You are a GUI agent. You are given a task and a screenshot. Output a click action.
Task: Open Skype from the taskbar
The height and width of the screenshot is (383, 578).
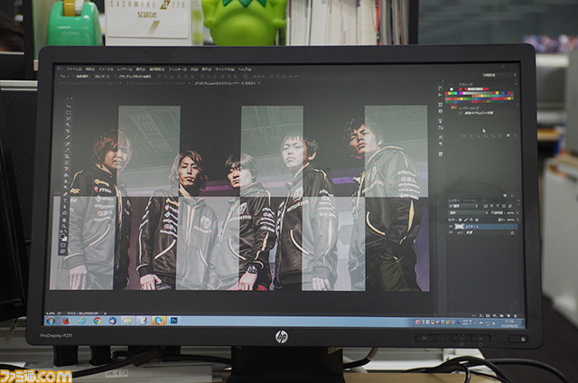point(159,321)
